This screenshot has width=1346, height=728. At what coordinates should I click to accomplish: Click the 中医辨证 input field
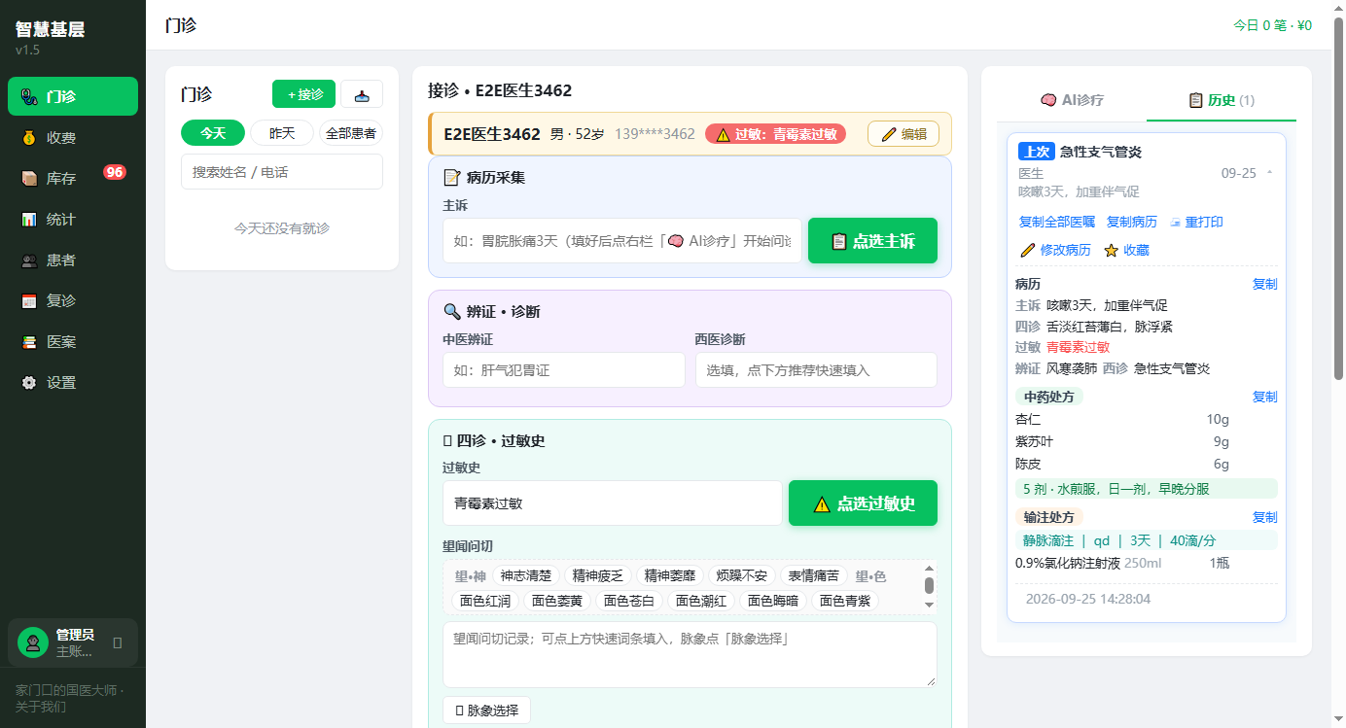click(564, 370)
